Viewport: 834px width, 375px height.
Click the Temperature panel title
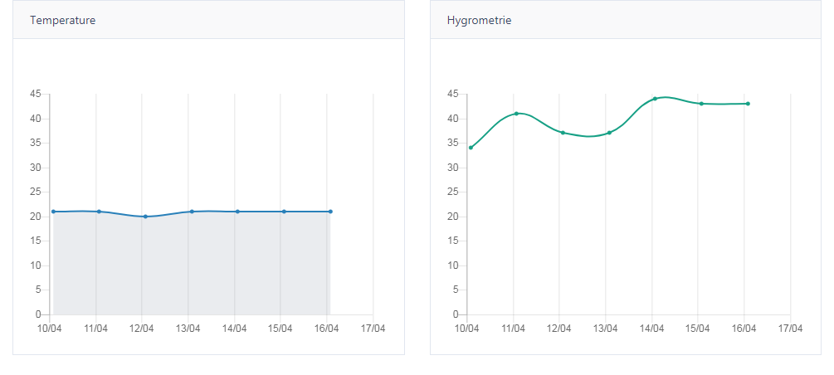click(x=63, y=20)
